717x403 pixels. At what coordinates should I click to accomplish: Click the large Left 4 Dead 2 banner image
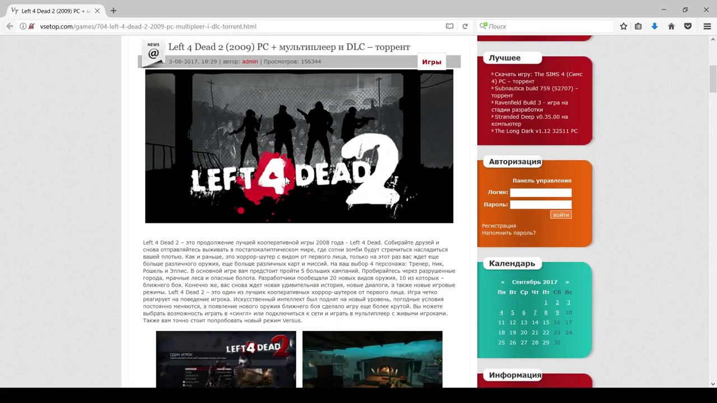[x=299, y=146]
